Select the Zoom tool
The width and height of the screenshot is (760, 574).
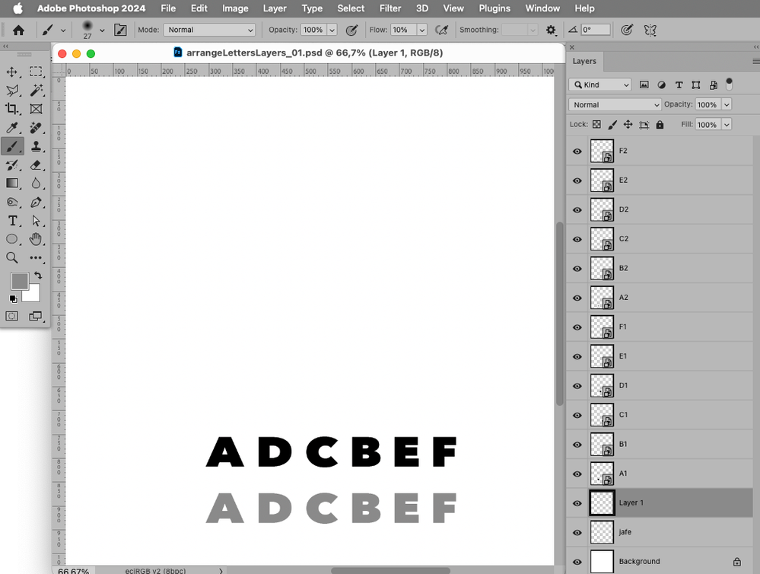tap(11, 257)
